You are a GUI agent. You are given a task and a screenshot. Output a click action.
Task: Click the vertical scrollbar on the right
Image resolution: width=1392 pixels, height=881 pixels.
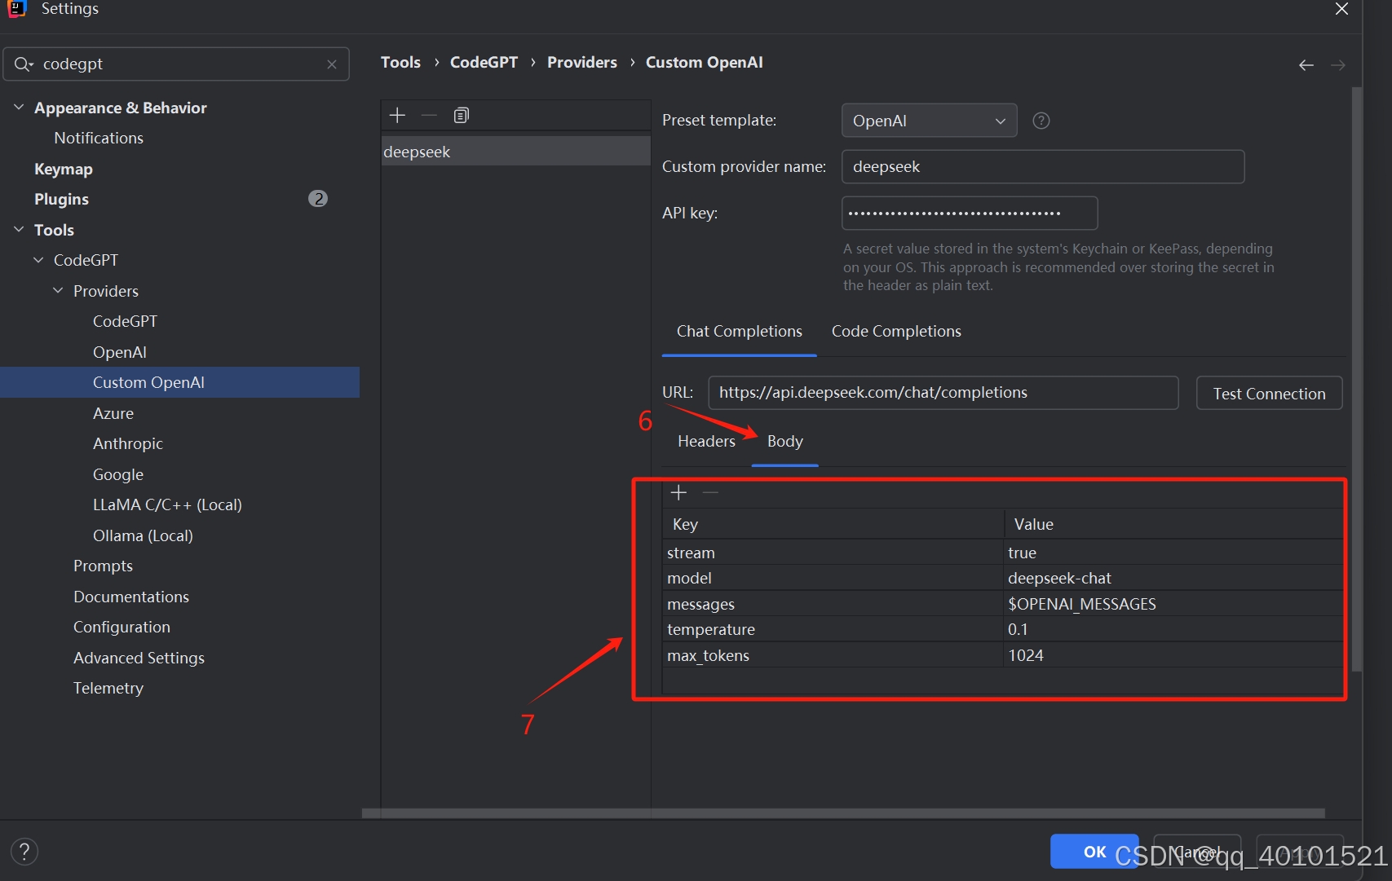coord(1357,379)
